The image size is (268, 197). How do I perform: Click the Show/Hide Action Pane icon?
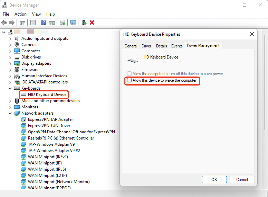[x=52, y=23]
